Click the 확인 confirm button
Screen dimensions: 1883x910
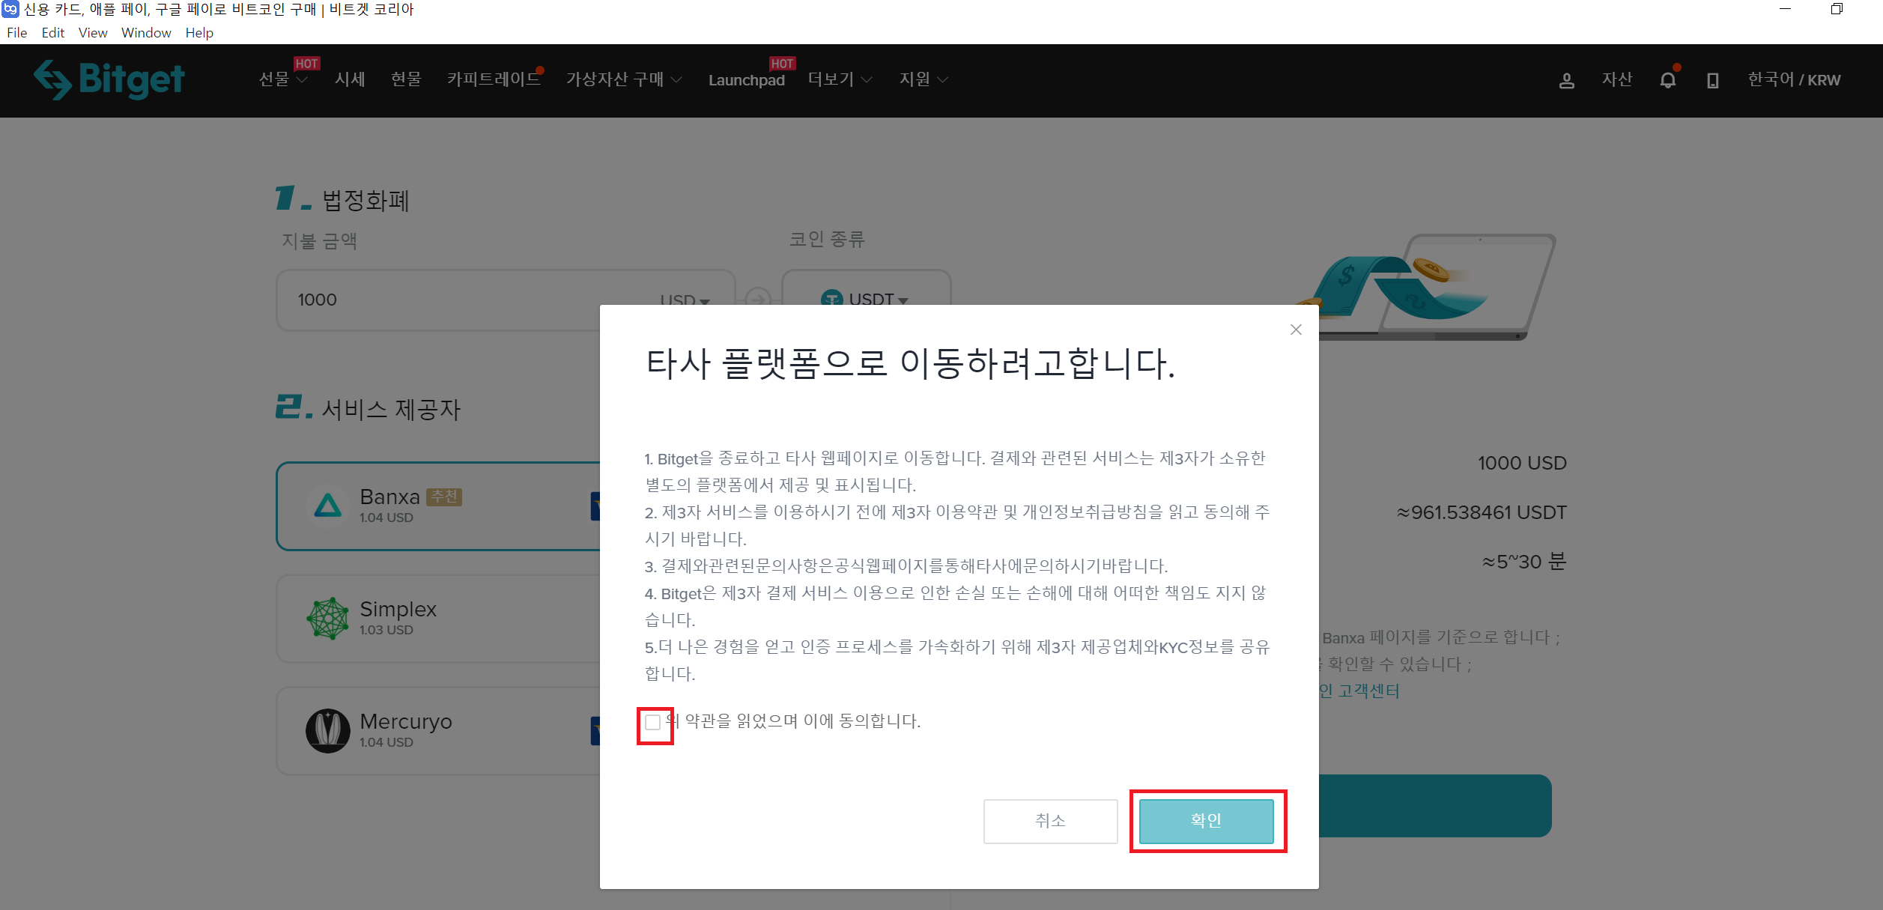click(x=1206, y=821)
